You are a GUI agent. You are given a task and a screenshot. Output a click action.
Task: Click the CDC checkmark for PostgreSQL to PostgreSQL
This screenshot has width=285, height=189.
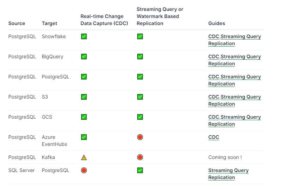(x=84, y=77)
